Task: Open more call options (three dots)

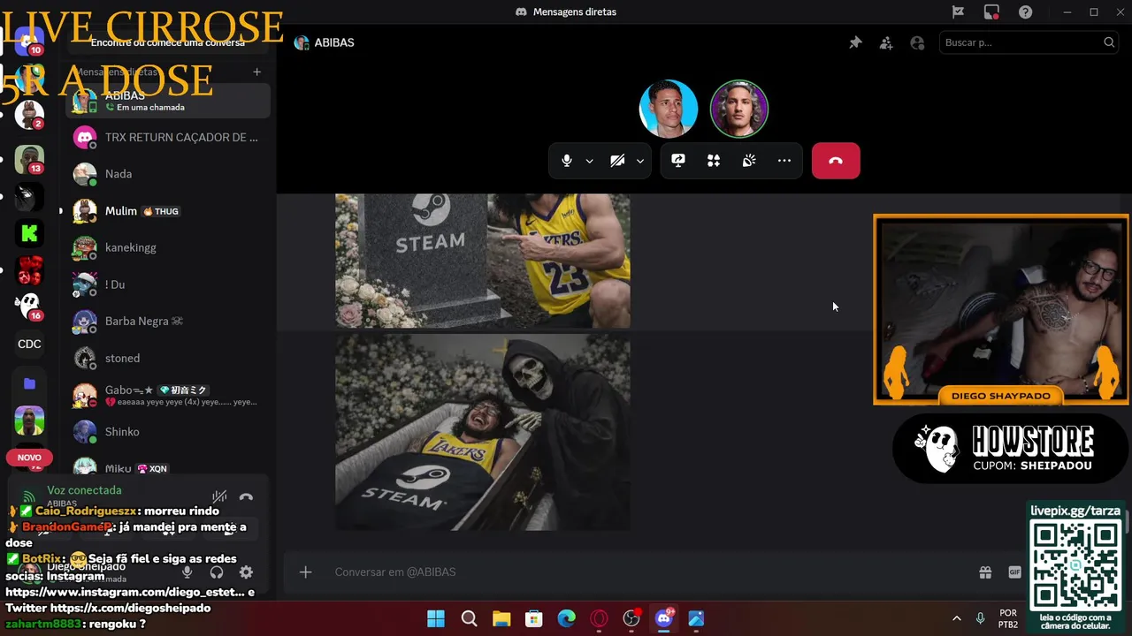Action: tap(784, 161)
